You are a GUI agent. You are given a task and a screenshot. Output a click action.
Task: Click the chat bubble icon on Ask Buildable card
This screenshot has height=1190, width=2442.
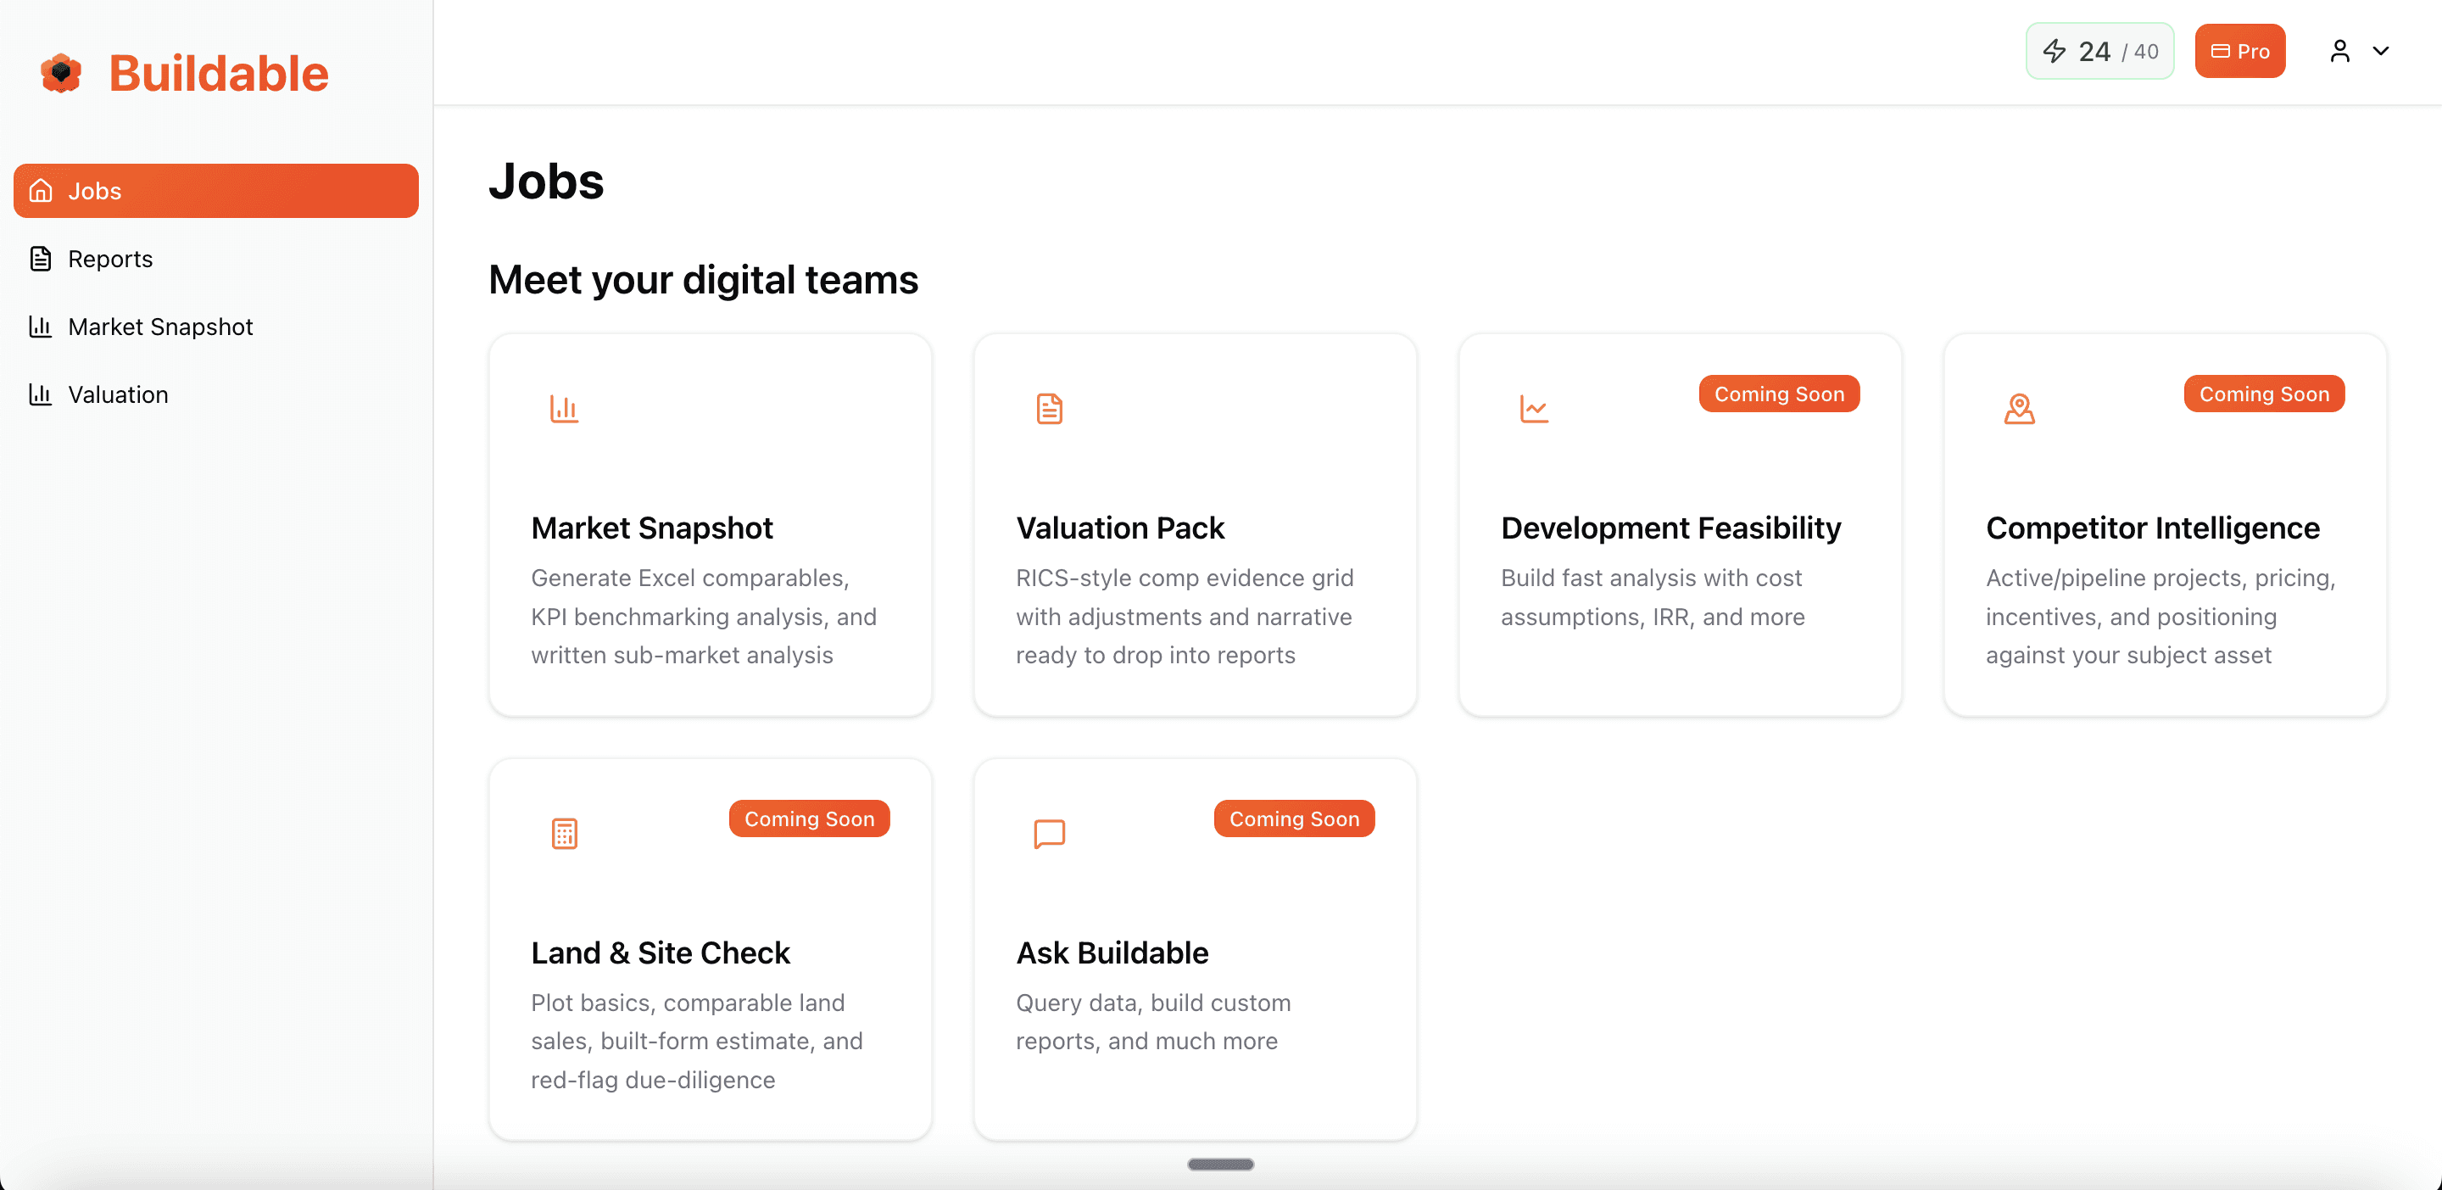[1050, 834]
